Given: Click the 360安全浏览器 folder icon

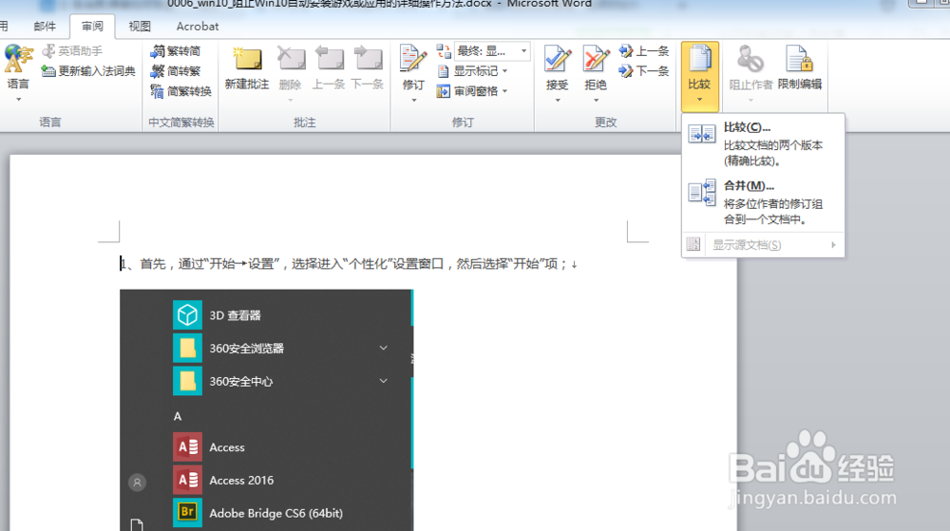Looking at the screenshot, I should (x=187, y=349).
